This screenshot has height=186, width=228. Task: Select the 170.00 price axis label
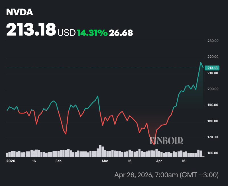tap(213, 137)
